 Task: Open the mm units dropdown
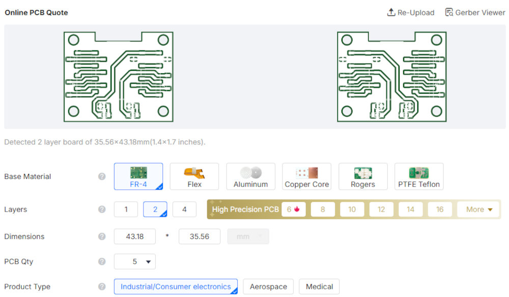click(x=248, y=236)
